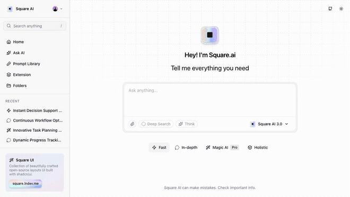
Task: Click dashed circle icon beside Continuous Workflow
Action: click(8, 121)
